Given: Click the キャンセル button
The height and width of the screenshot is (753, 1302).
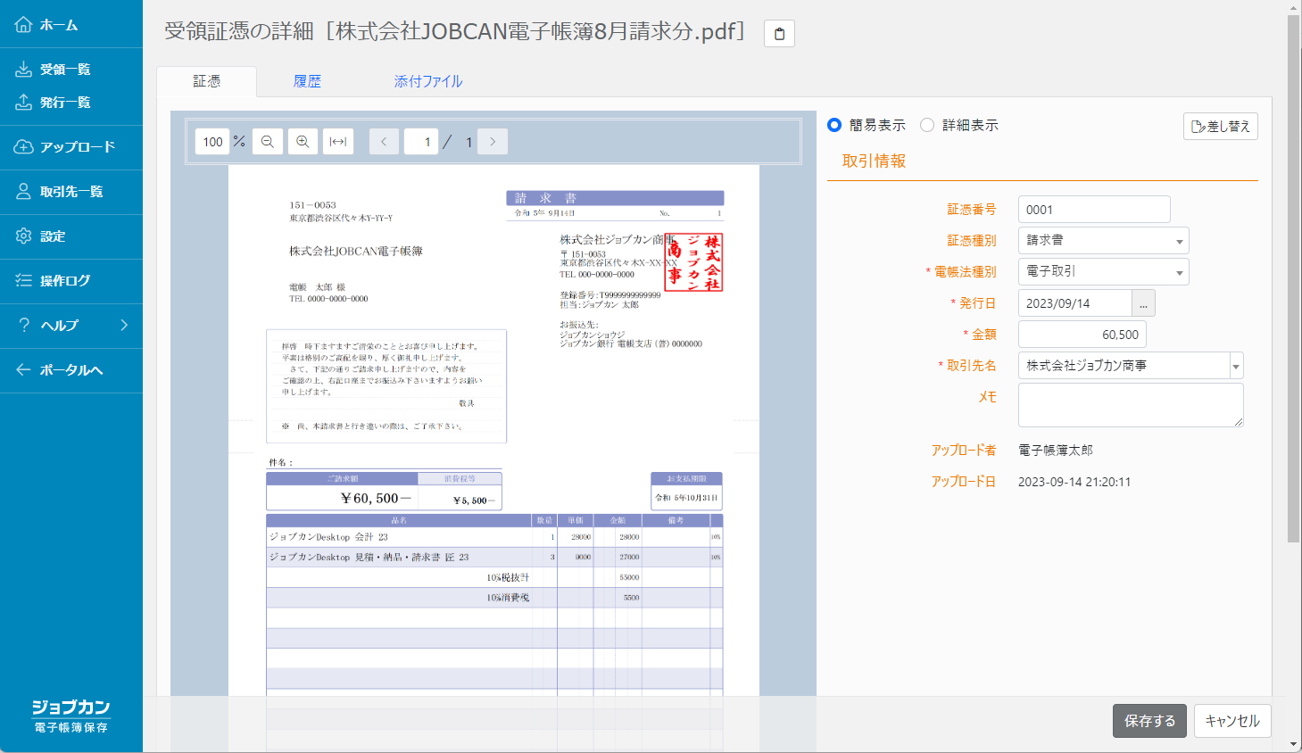Looking at the screenshot, I should pos(1232,721).
